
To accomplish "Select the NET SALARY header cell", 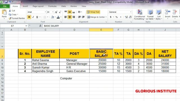I will [165, 54].
